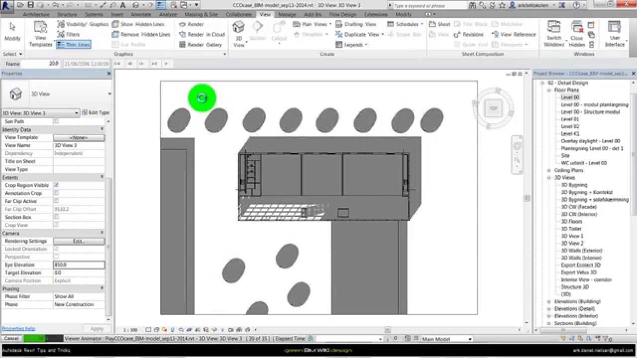The height and width of the screenshot is (358, 637).
Task: Click the Render tool
Action: 191,24
